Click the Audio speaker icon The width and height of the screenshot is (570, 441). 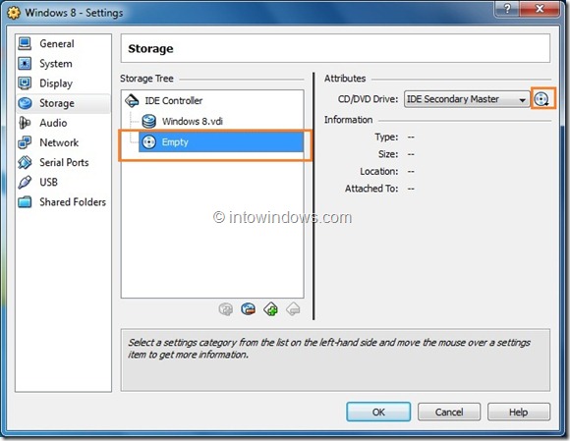25,123
